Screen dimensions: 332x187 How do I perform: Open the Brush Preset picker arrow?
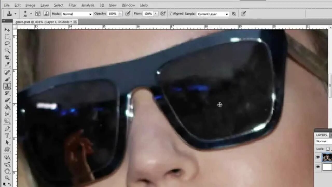click(31, 14)
